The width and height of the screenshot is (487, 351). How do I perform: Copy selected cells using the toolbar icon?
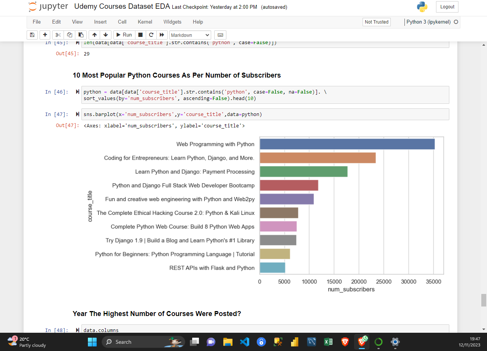click(70, 35)
